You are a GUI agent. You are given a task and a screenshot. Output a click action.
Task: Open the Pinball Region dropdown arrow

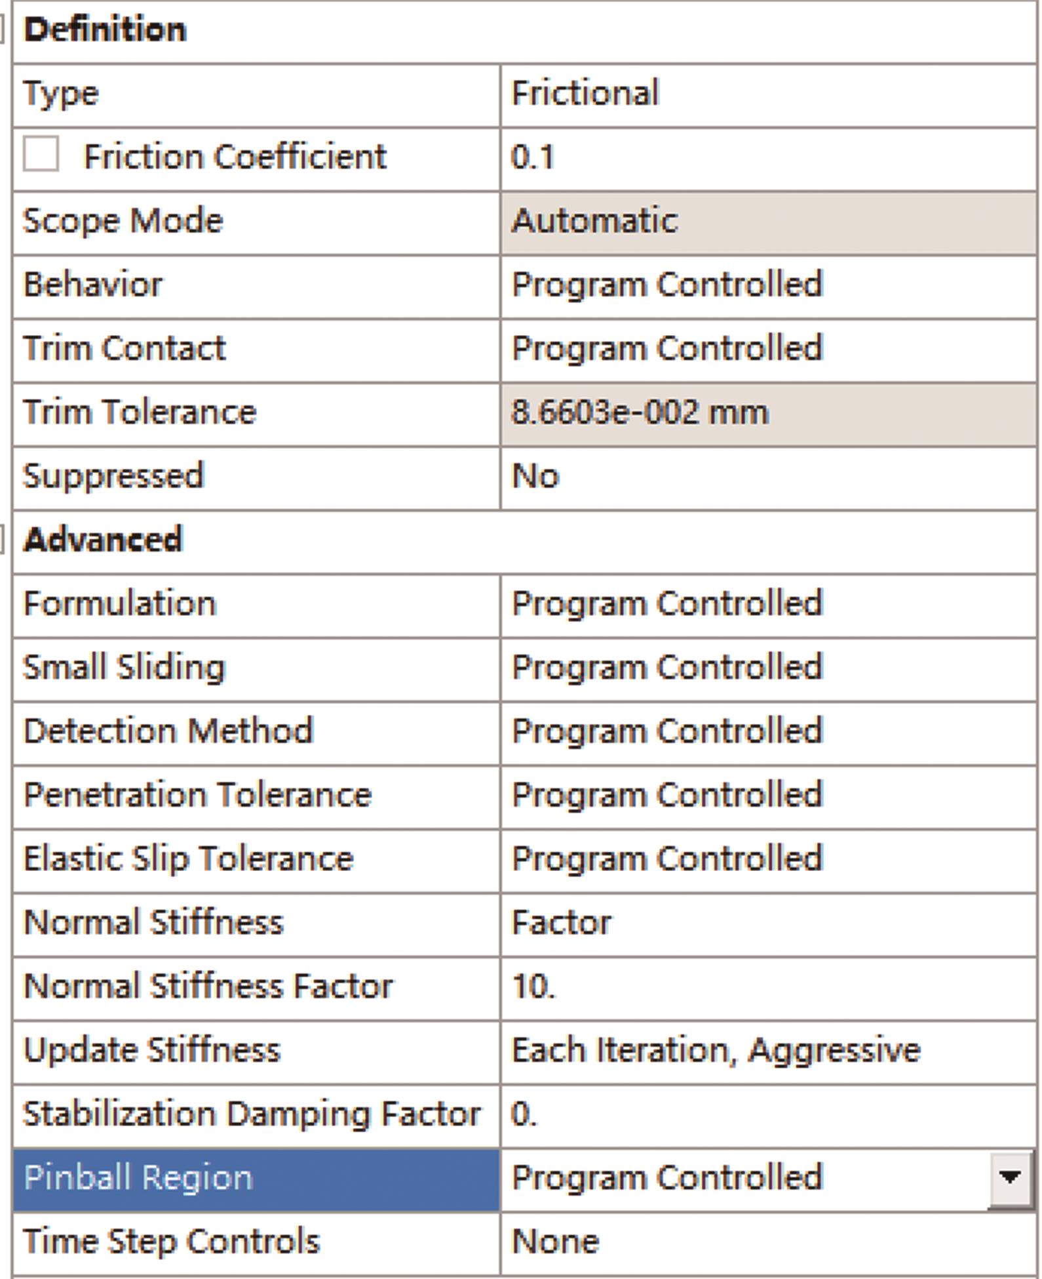[1009, 1177]
